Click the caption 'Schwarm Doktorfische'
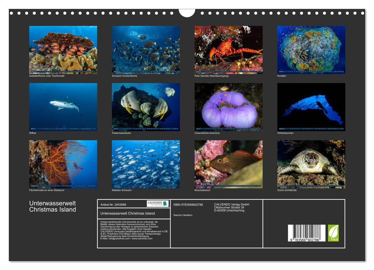 pyautogui.click(x=124, y=76)
